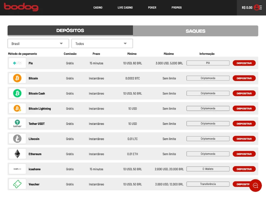The image size is (266, 210).
Task: Click the Método de pagamento column header
Action: click(x=22, y=54)
